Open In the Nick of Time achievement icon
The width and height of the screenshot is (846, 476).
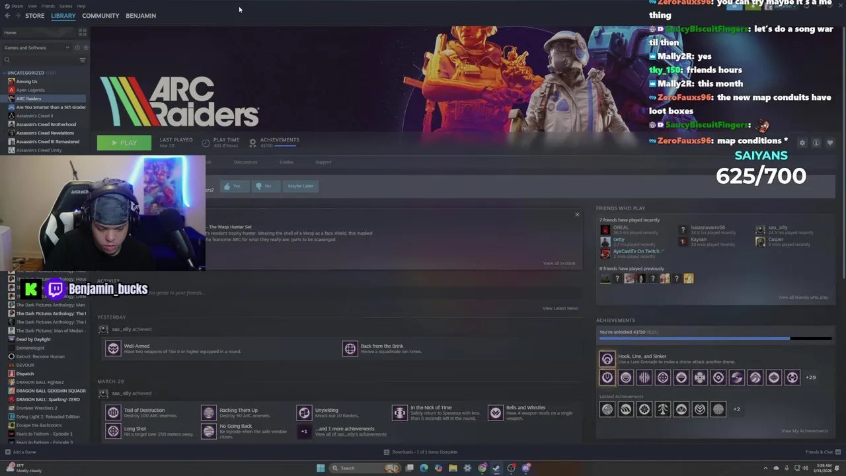pyautogui.click(x=399, y=413)
